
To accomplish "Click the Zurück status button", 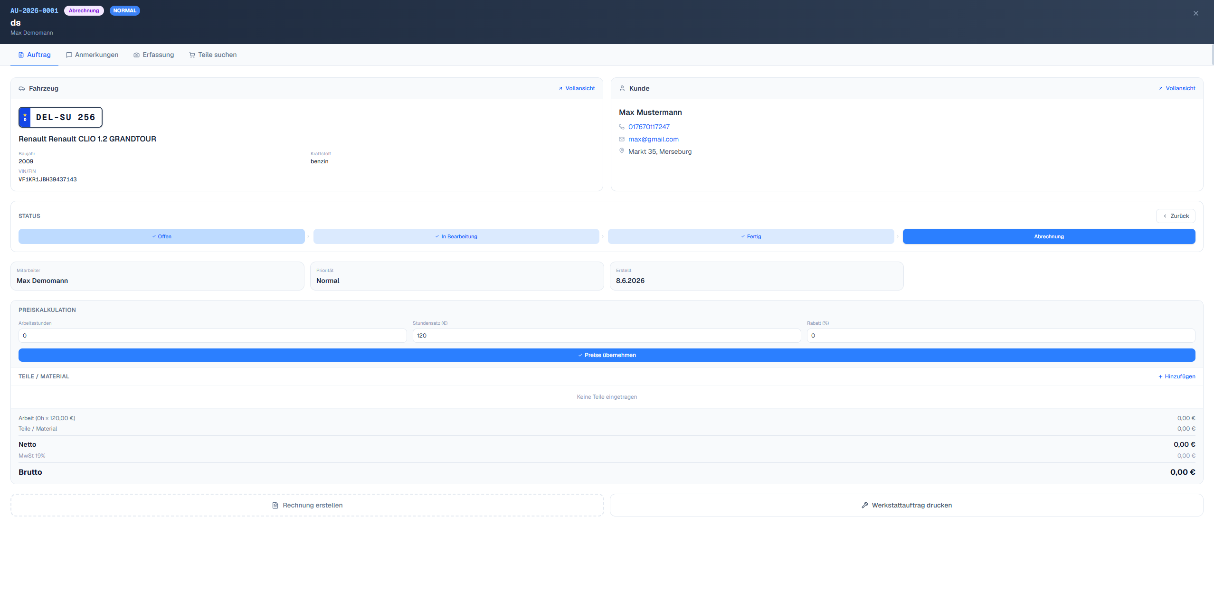I will point(1176,216).
